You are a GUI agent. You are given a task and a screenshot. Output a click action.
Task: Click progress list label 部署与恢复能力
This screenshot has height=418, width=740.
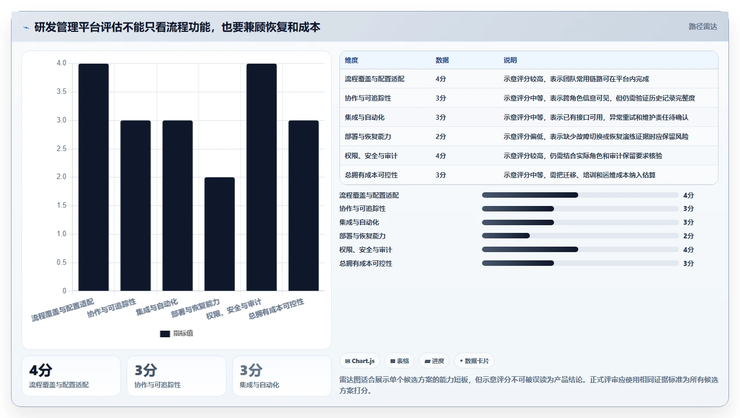coord(363,236)
